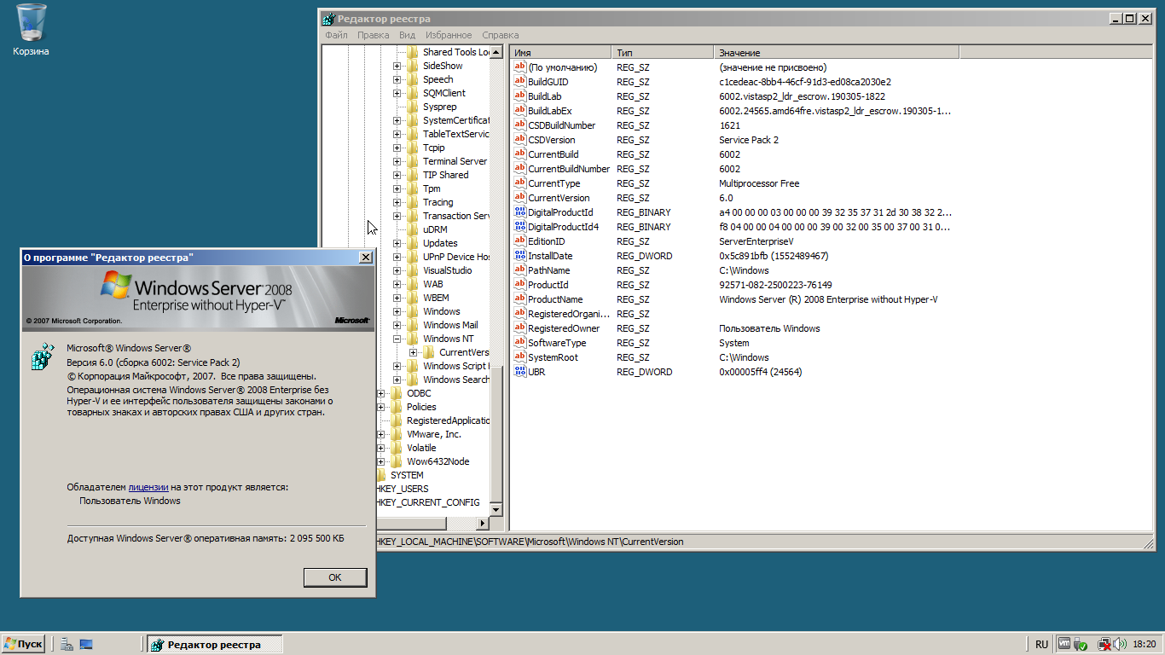
Task: Expand the Terminal Server key
Action: [x=397, y=161]
